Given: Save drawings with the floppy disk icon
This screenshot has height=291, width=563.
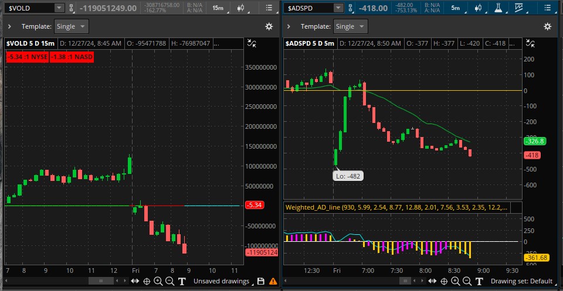Looking at the screenshot, I should click(261, 281).
